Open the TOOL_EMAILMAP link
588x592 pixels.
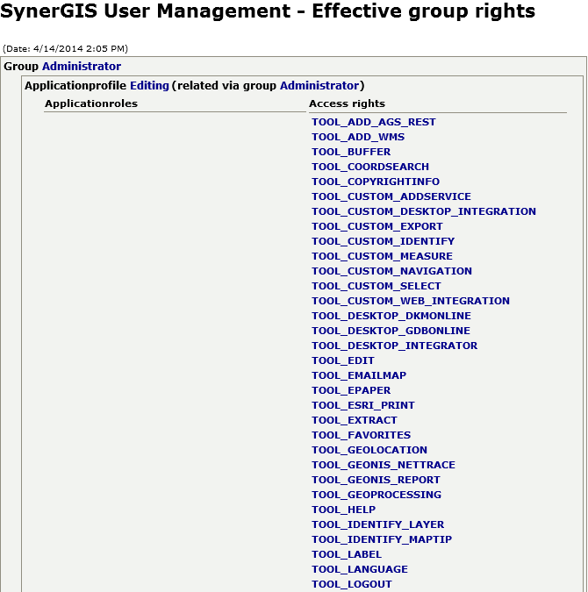coord(359,375)
